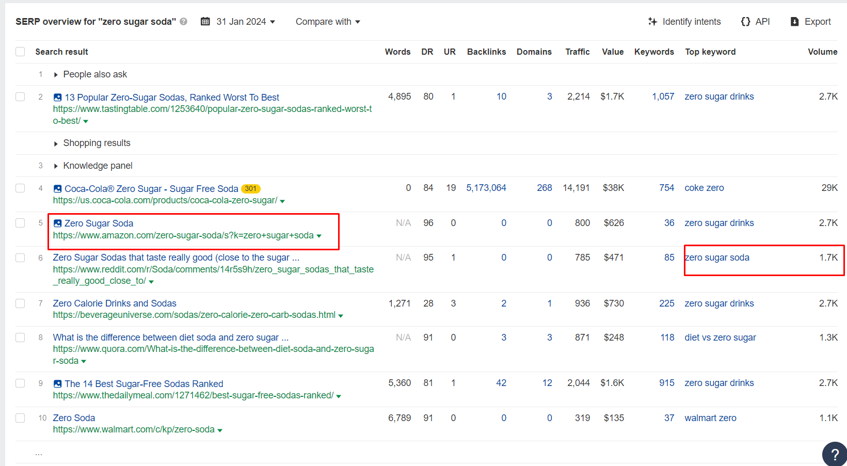The image size is (847, 466).
Task: Click the API curly braces icon
Action: coord(745,22)
